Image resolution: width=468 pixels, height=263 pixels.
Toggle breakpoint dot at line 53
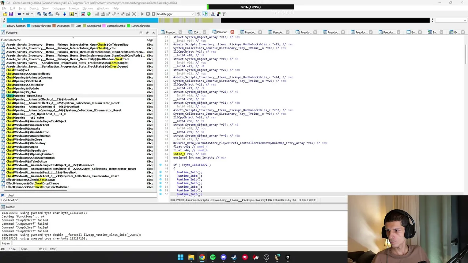tap(161, 183)
